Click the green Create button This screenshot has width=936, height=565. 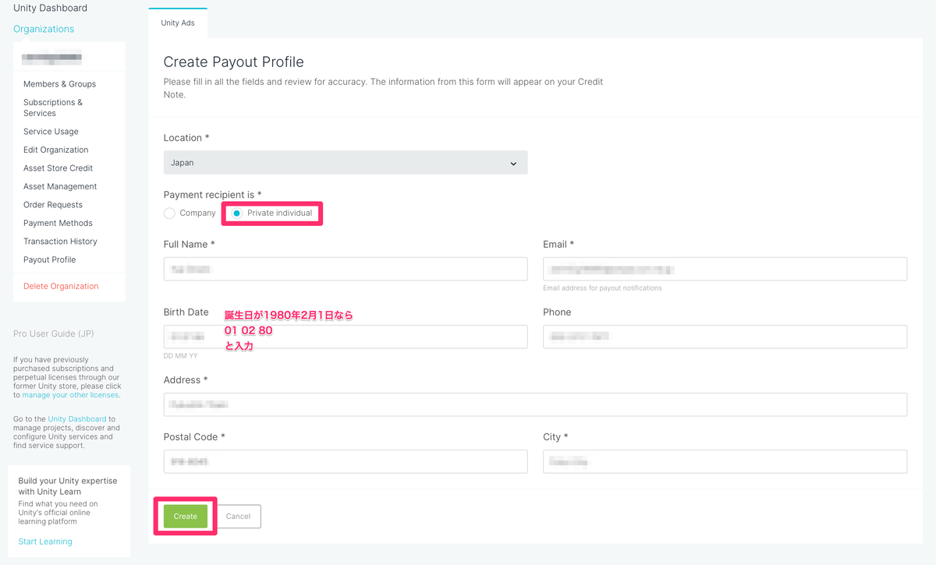point(186,516)
